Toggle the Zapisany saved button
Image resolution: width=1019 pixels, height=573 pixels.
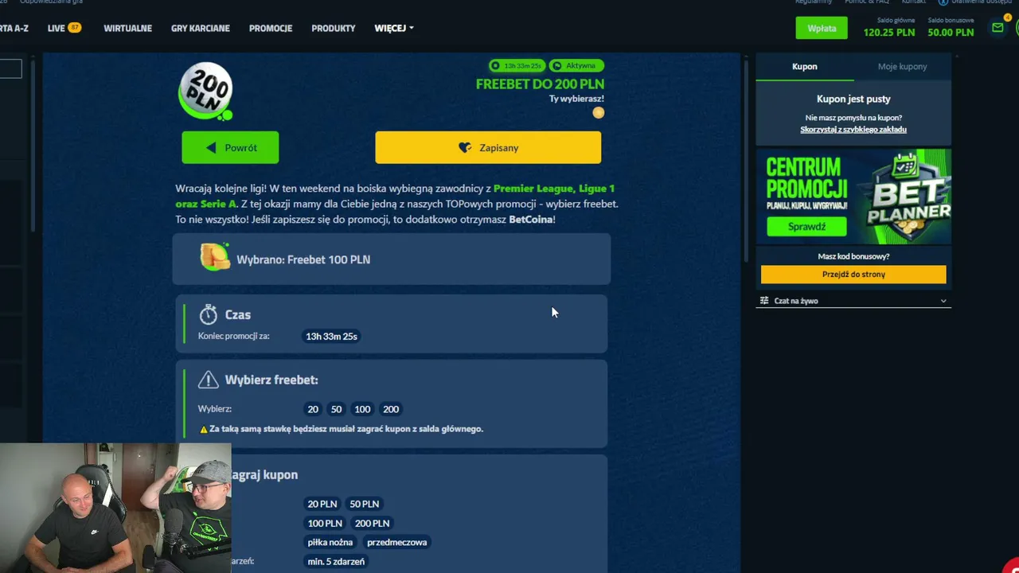pos(488,147)
